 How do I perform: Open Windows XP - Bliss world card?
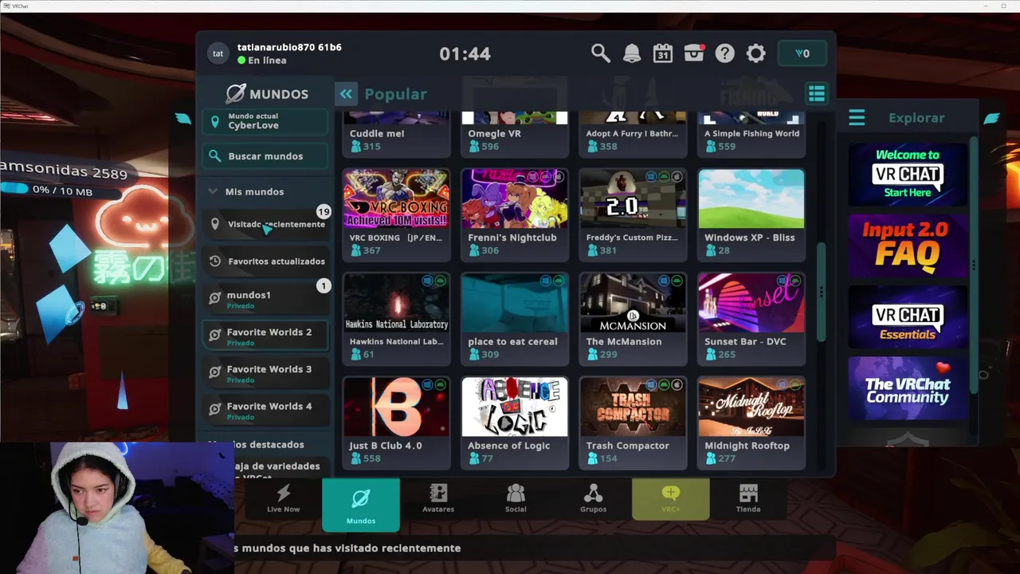(x=751, y=214)
